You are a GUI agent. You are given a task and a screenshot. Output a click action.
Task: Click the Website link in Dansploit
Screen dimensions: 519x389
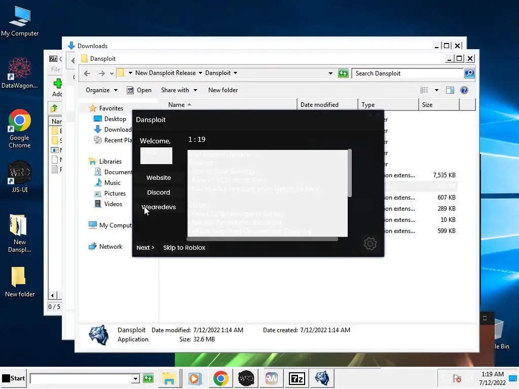[x=159, y=178]
